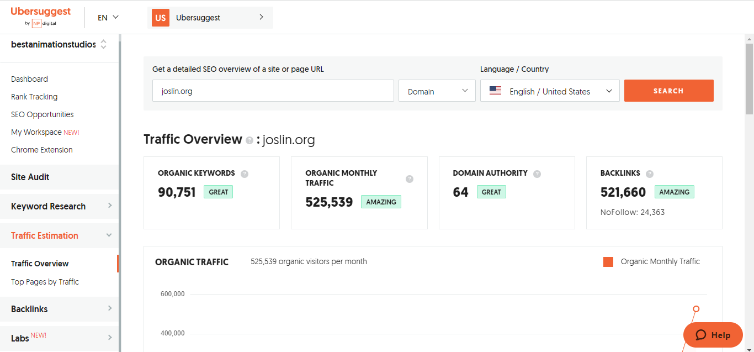
Task: Click the 400,000 chart axis label
Action: pos(173,333)
